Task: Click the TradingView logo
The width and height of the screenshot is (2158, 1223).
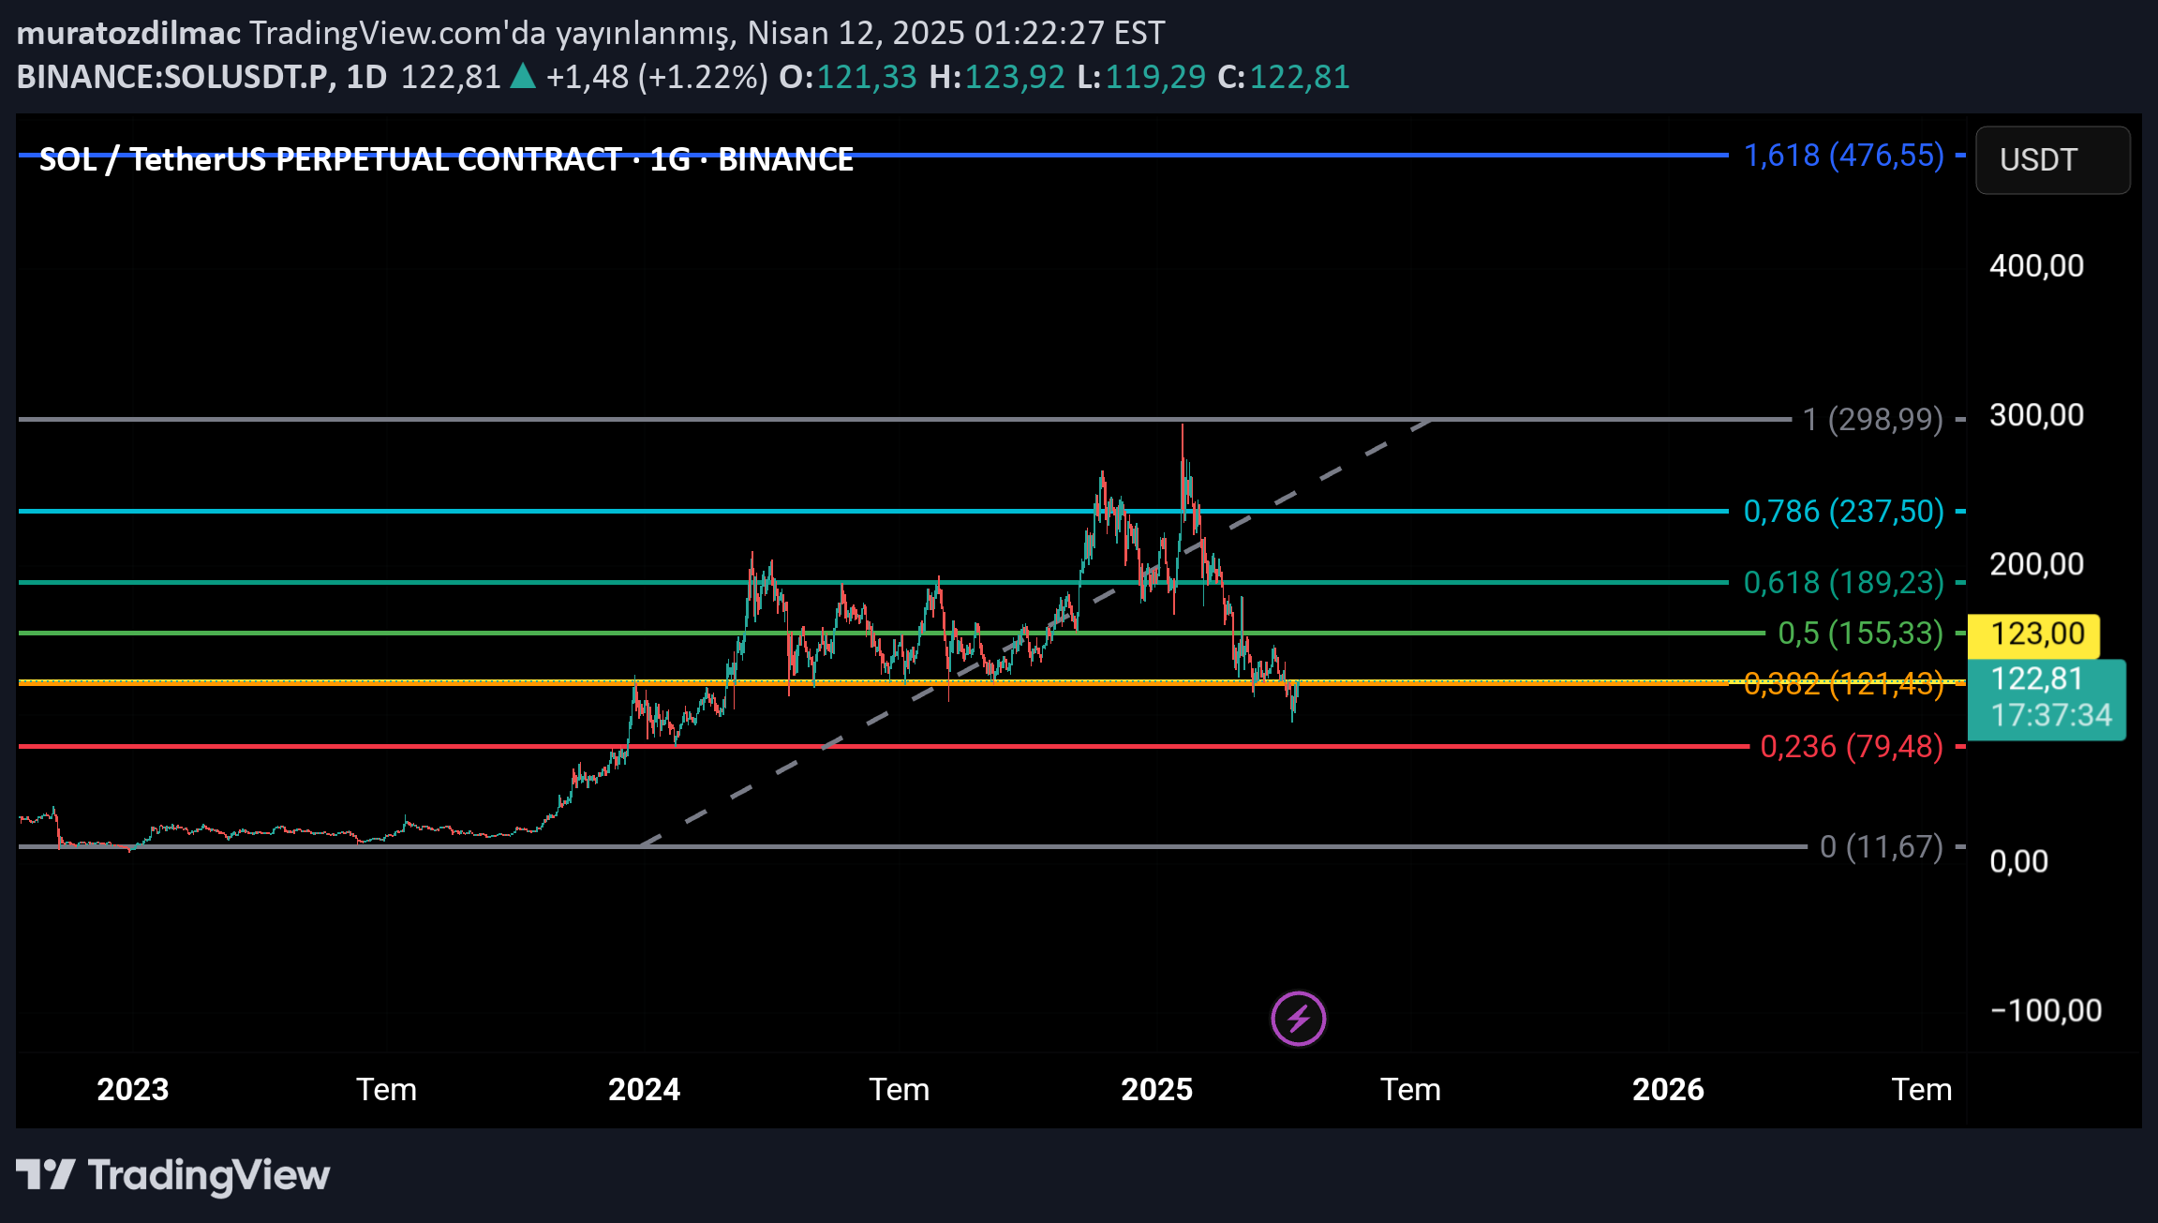Action: [173, 1175]
